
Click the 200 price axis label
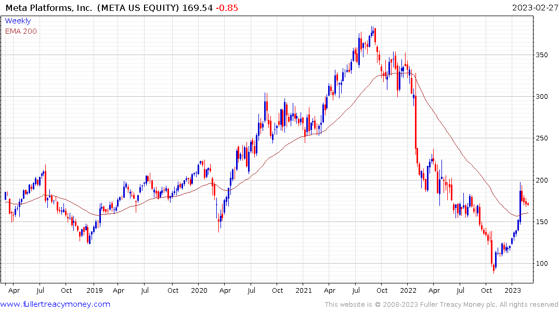541,180
